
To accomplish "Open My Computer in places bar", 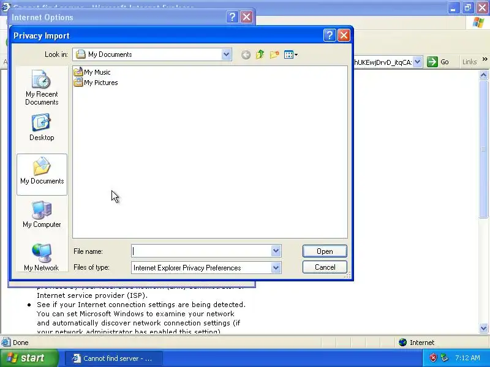I will coord(42,215).
